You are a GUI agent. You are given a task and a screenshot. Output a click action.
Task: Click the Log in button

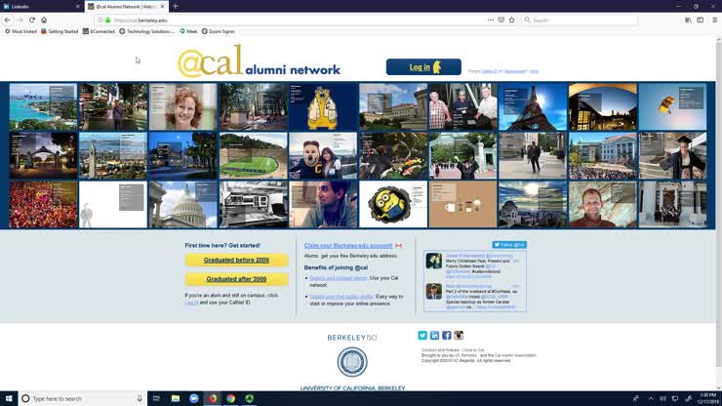tap(423, 66)
